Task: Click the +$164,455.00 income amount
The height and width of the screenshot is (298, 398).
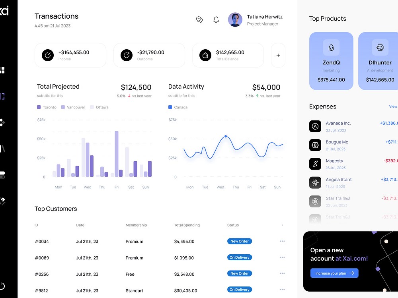Action: [74, 52]
